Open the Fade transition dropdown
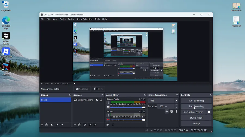This screenshot has height=137, width=245. 163,101
